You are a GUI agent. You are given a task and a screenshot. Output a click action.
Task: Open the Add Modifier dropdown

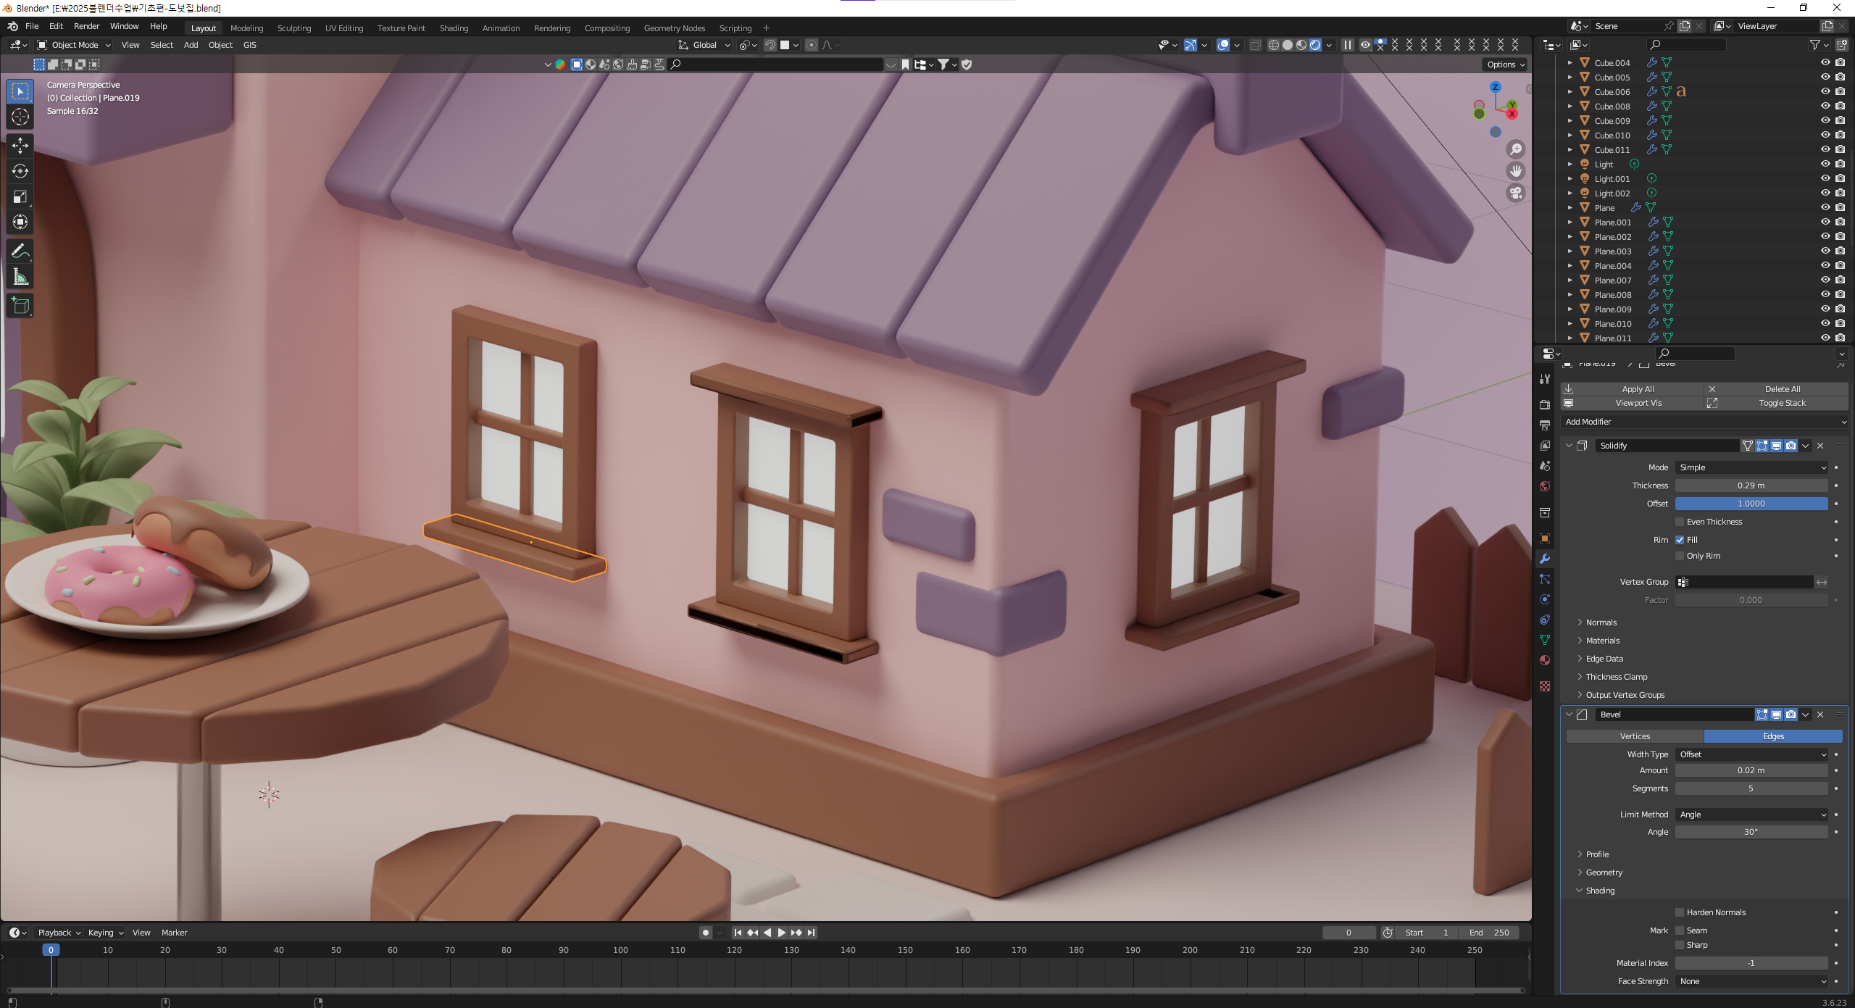tap(1704, 422)
